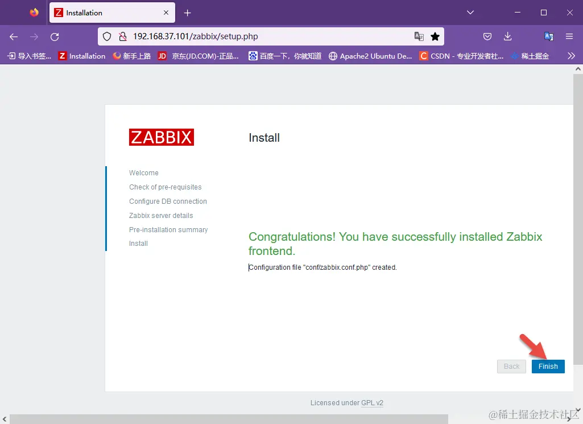Viewport: 583px width, 424px height.
Task: Click the address bar URL field
Action: tap(271, 36)
